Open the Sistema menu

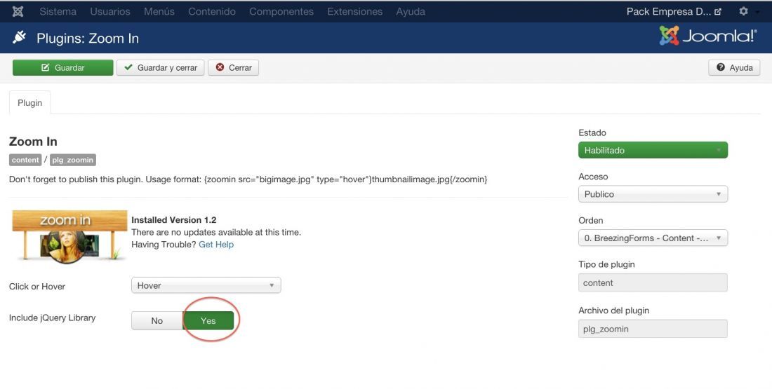click(x=58, y=11)
